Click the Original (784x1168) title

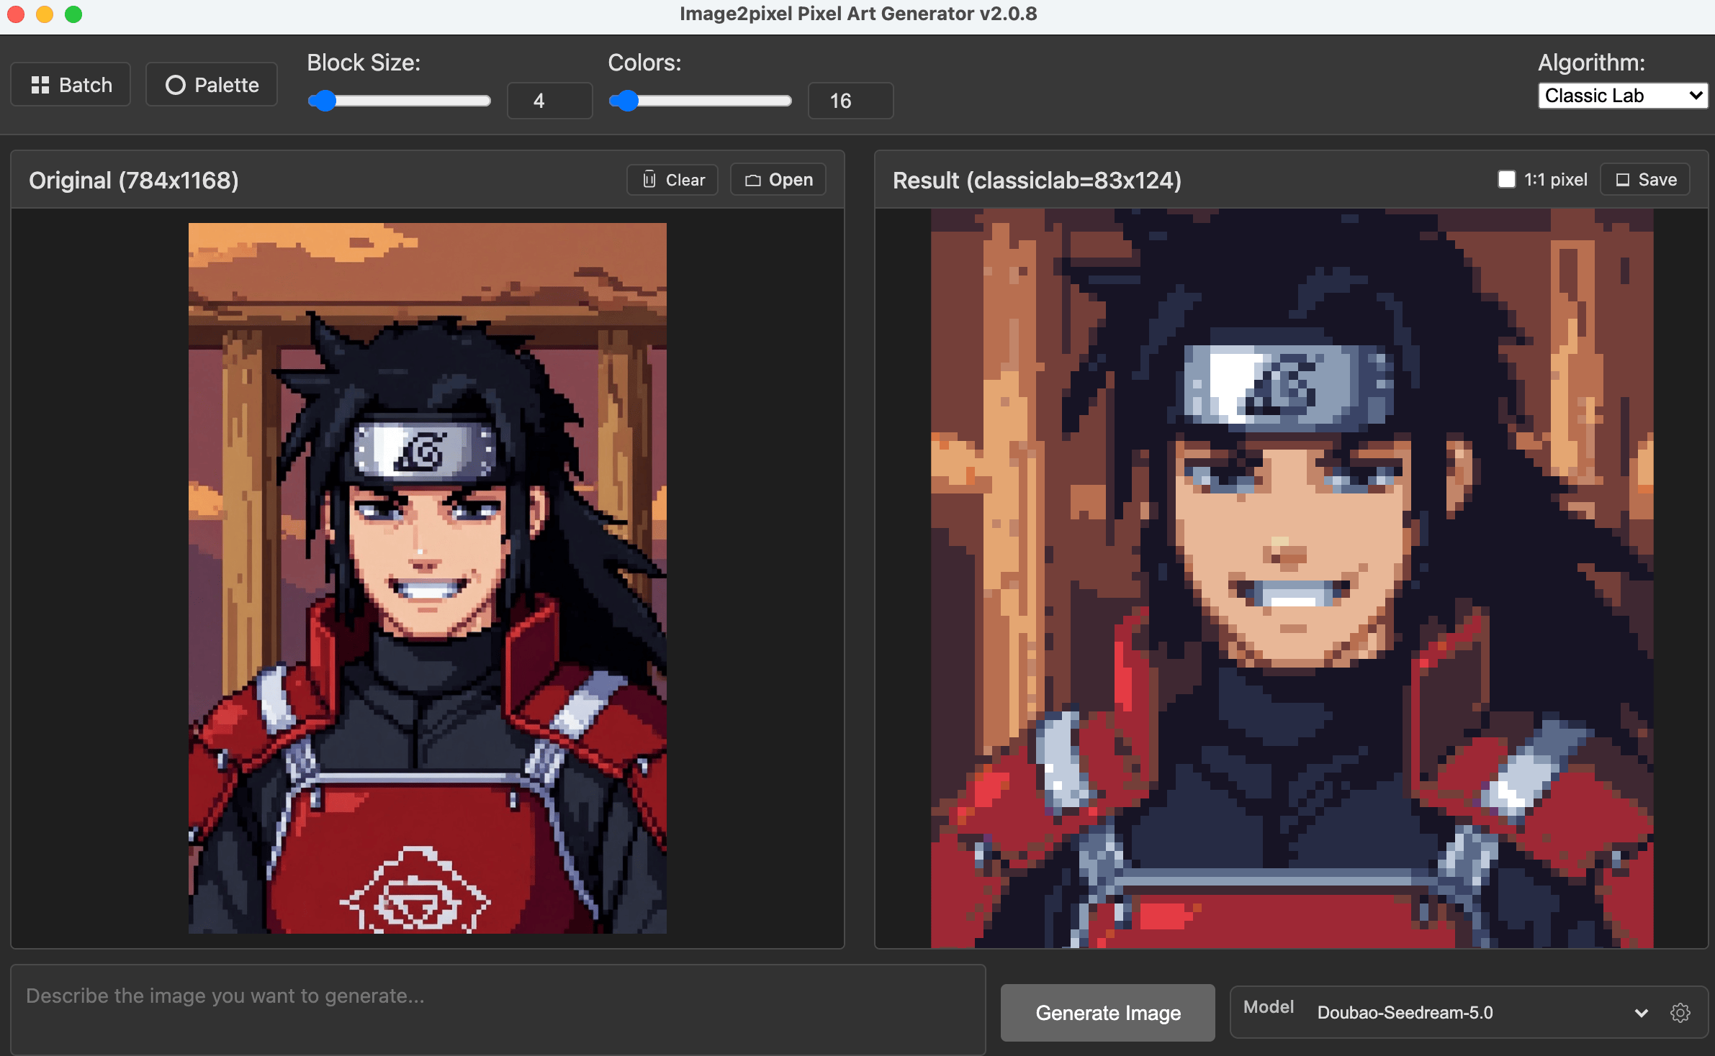134,180
